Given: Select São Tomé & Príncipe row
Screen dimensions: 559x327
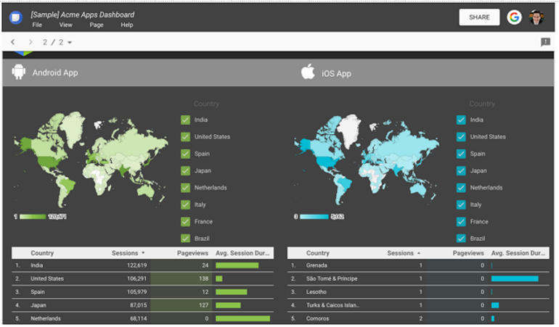Looking at the screenshot, I should point(418,278).
